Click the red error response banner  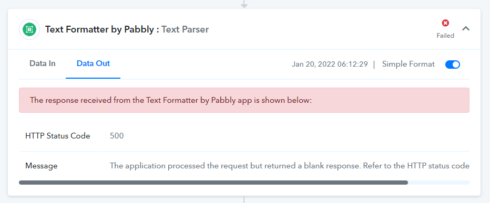point(244,100)
